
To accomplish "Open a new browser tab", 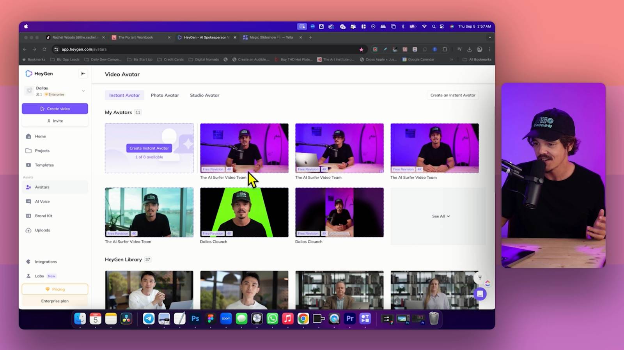I will click(x=310, y=37).
